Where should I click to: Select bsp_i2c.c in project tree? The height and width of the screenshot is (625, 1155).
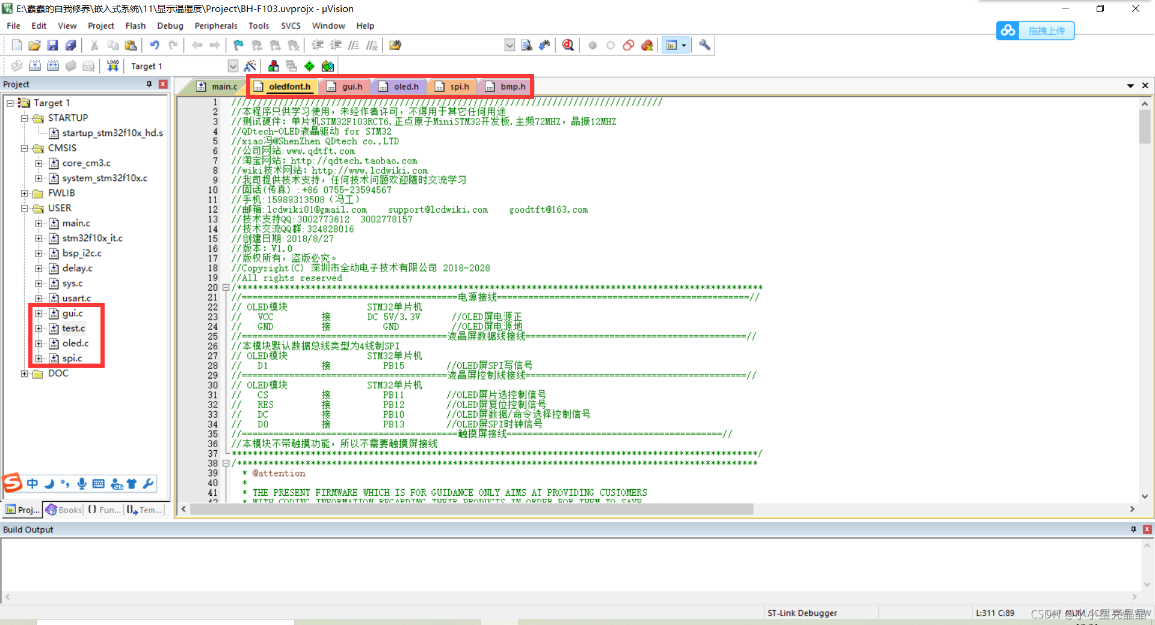(x=82, y=253)
